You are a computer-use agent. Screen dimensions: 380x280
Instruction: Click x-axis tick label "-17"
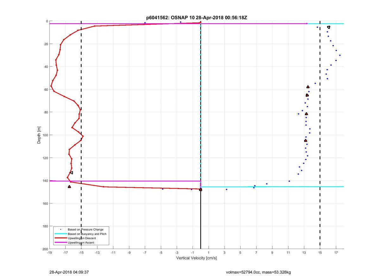pyautogui.click(x=65, y=253)
